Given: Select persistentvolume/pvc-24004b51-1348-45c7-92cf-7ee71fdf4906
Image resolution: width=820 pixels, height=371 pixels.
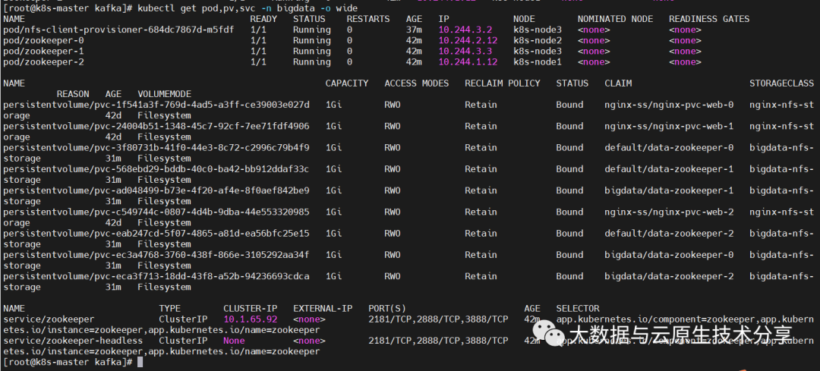Looking at the screenshot, I should [156, 127].
